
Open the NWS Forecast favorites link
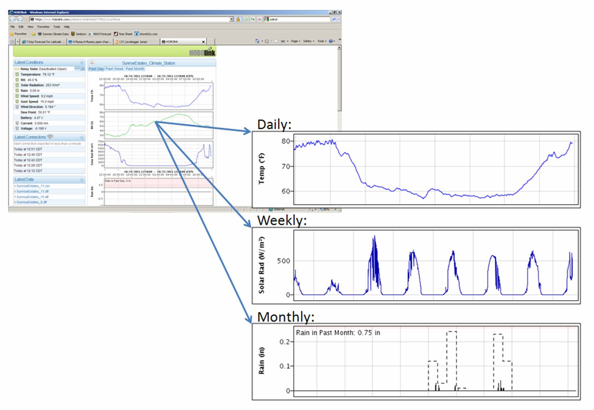pyautogui.click(x=102, y=34)
